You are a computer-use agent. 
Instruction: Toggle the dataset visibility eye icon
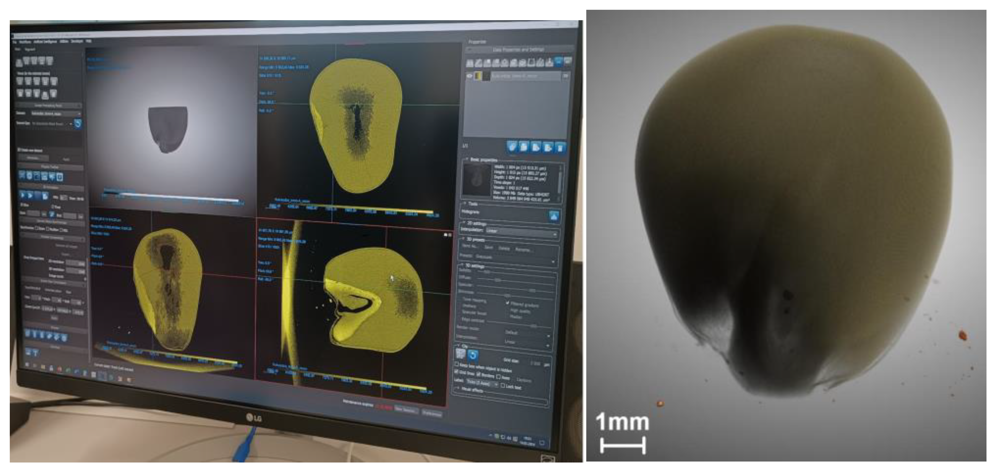470,76
